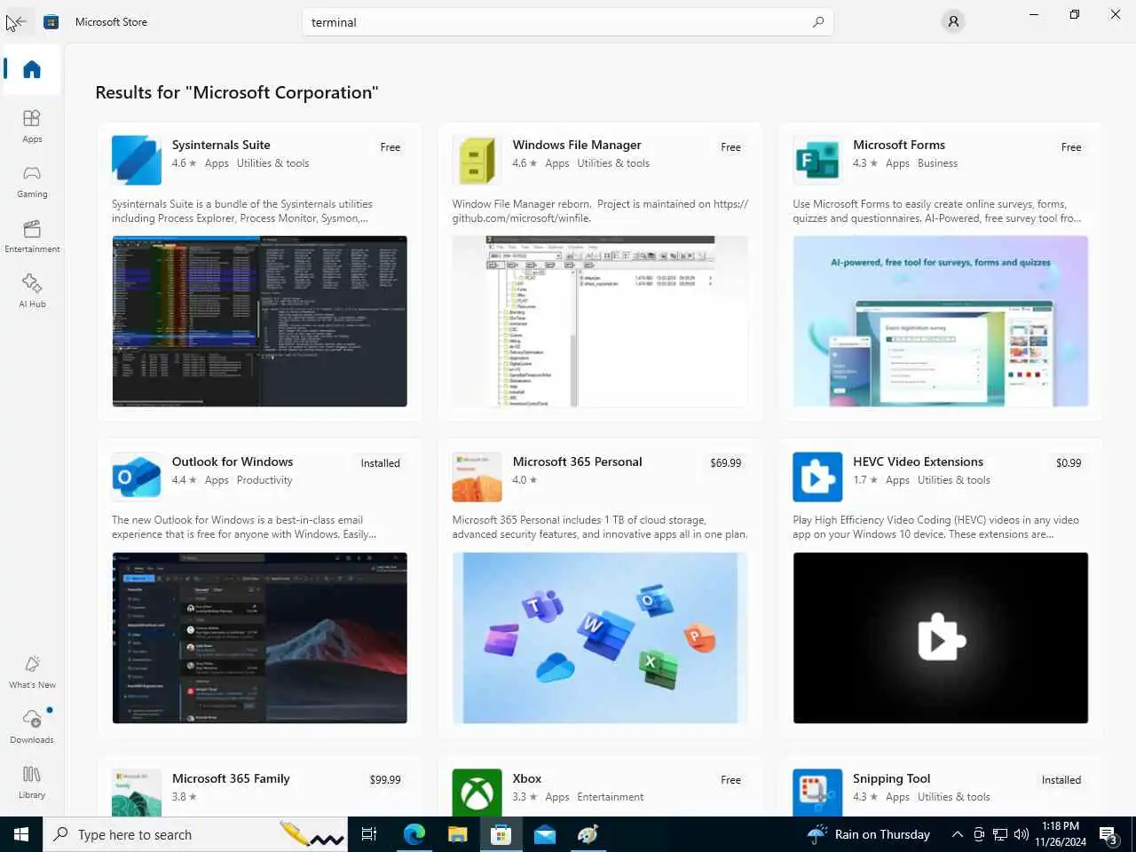Open the Microsoft Forms screenshot thumbnail
This screenshot has height=852, width=1136.
point(940,321)
